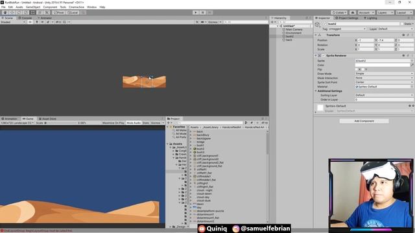Toggle the Sprite Renderer enabled checkbox

(323, 56)
